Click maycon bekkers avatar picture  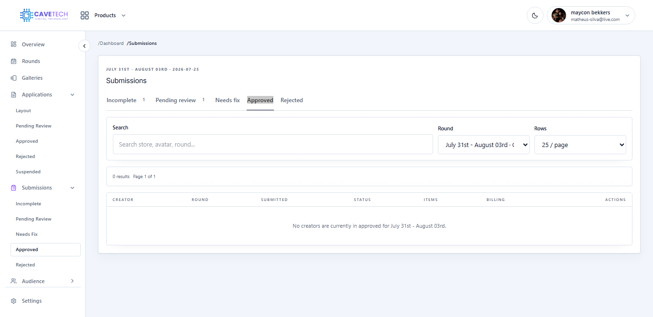[559, 15]
